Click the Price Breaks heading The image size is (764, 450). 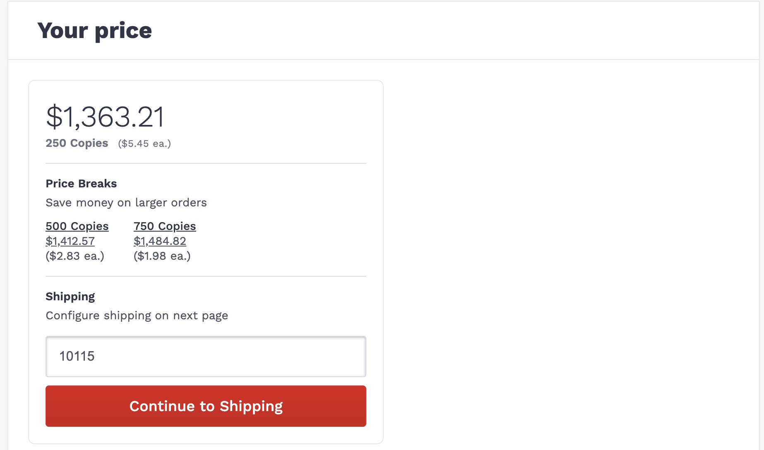tap(81, 184)
